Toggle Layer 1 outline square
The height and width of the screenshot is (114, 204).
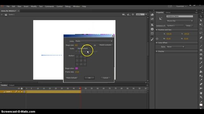[24, 92]
